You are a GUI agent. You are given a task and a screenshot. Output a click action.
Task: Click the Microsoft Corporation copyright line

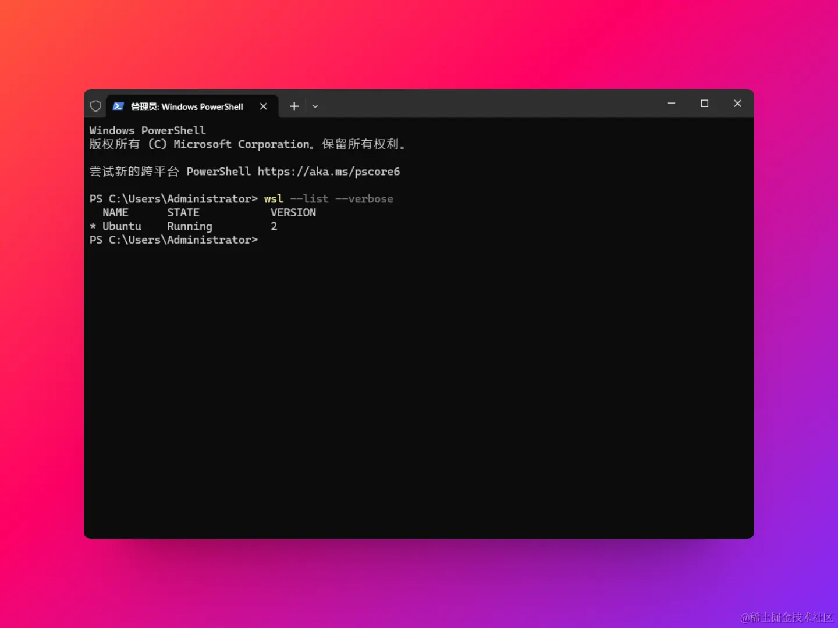(x=247, y=144)
